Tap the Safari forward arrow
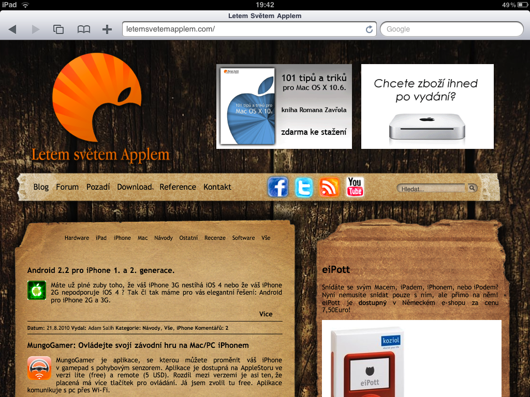This screenshot has width=530, height=397. pos(36,29)
